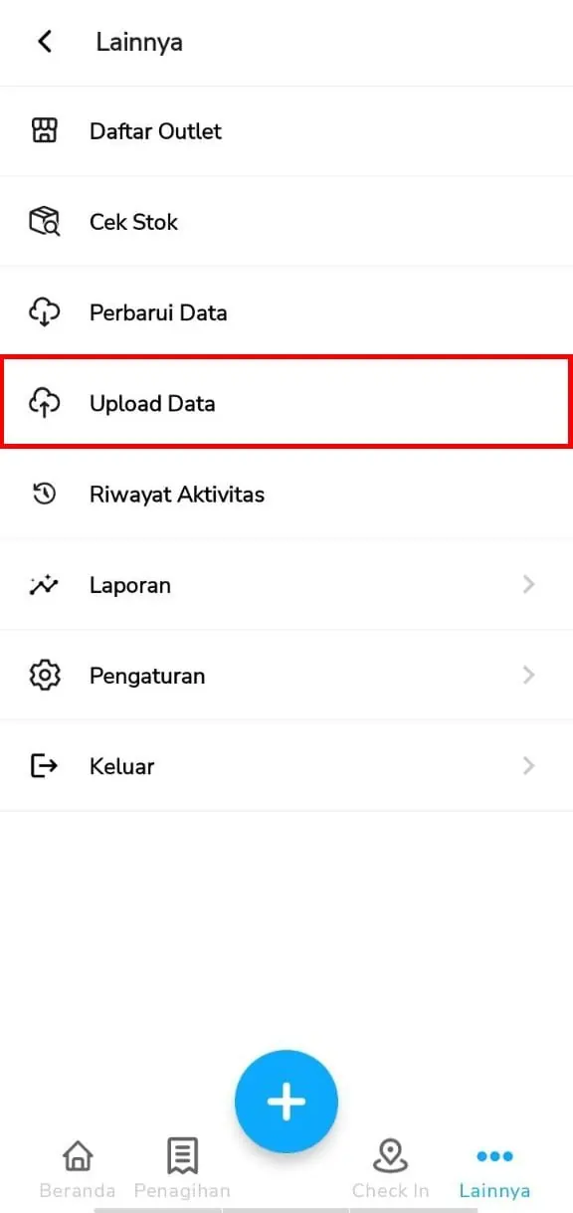Tap the back arrow next to Lainnya
573x1213 pixels.
44,42
